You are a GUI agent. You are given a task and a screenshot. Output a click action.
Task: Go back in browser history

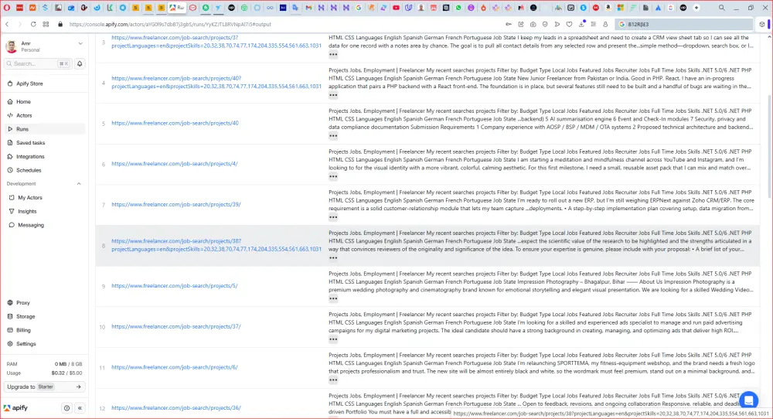7,24
